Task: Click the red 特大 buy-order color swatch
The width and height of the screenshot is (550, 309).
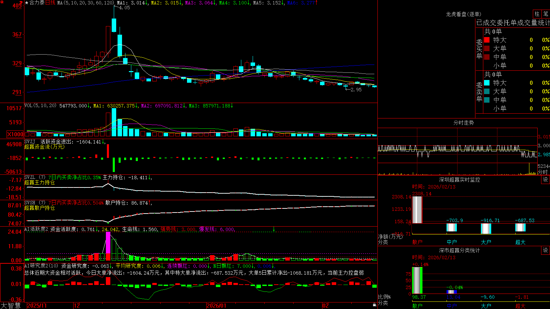Action: [x=487, y=40]
